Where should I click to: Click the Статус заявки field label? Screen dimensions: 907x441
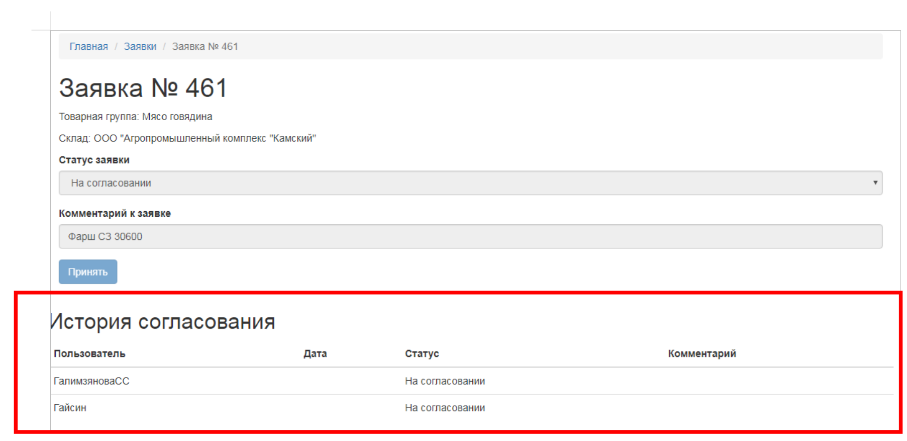point(94,160)
